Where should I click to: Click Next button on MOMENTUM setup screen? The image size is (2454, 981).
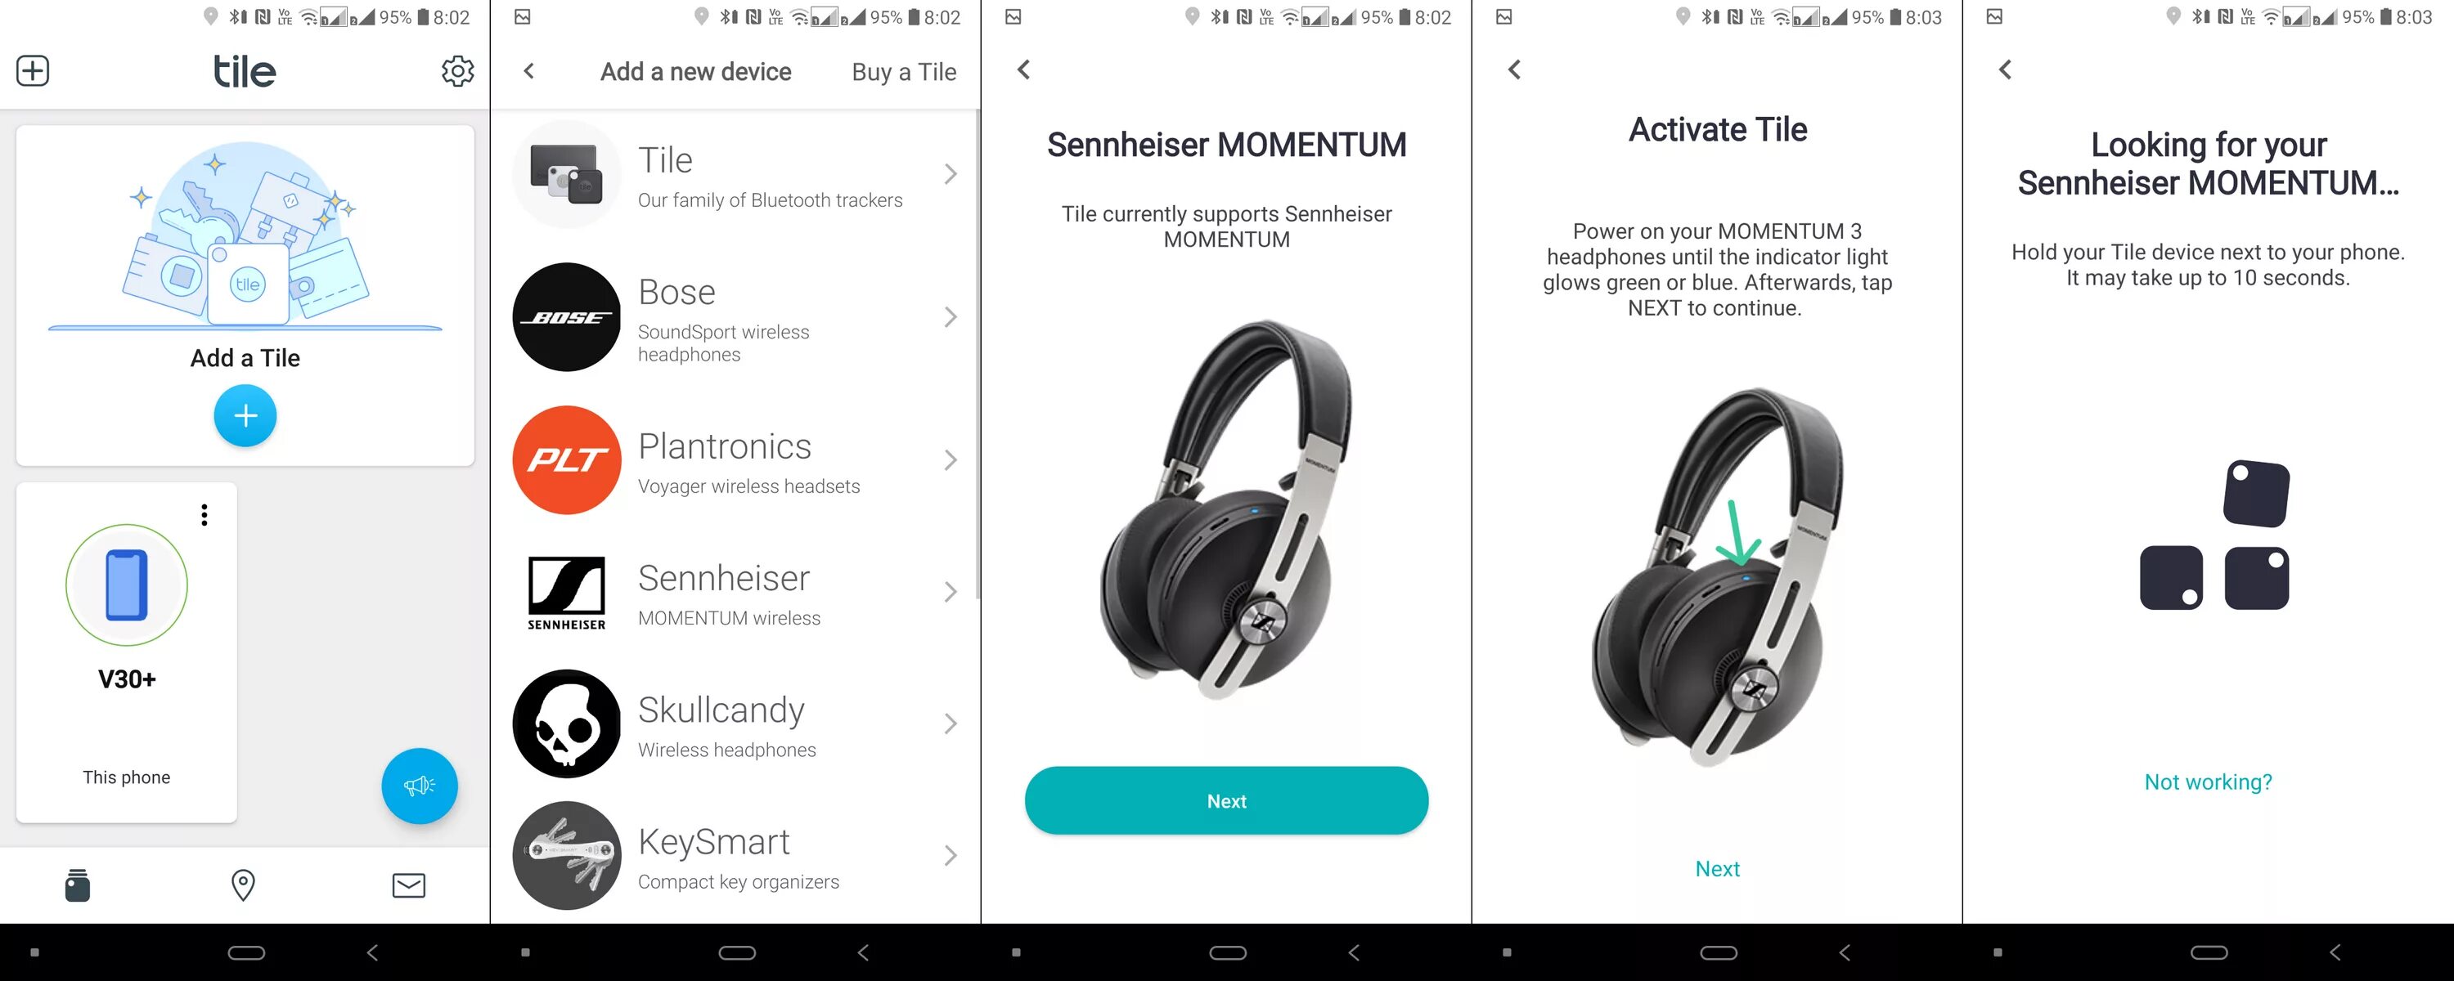[1225, 800]
